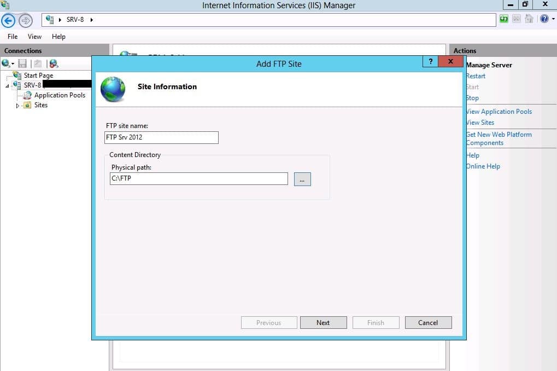Click the Create New Connection globe icon
557x371 pixels.
(x=5, y=63)
